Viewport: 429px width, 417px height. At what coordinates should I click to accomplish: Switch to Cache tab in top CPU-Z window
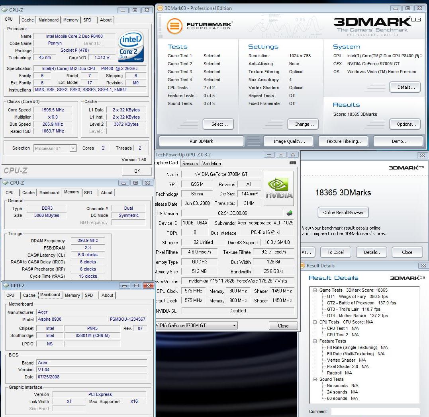tap(27, 20)
